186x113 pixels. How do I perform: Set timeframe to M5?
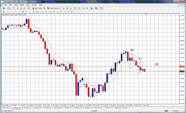[47, 12]
